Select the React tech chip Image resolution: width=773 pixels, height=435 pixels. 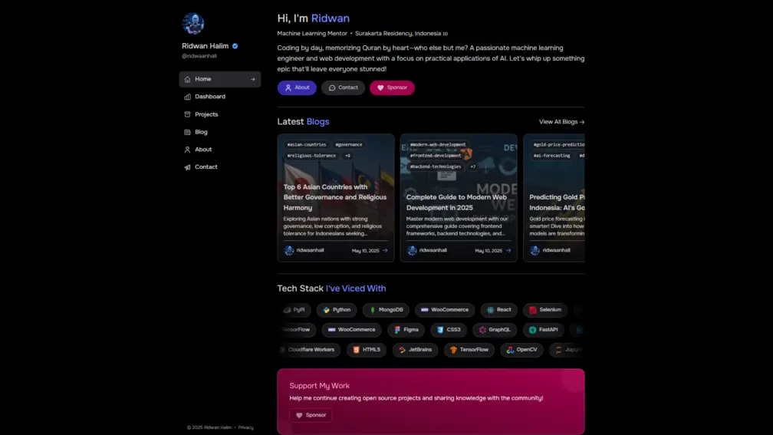coord(499,310)
